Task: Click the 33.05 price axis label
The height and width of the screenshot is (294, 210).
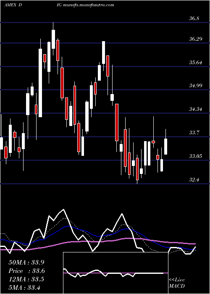Action: pos(196,156)
